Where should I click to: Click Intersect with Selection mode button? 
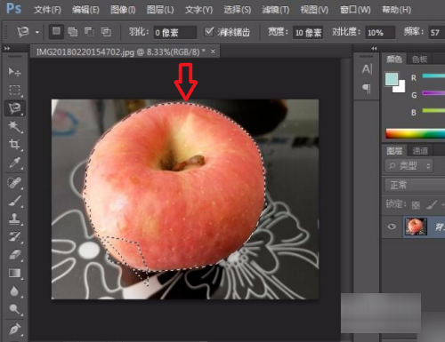tap(106, 32)
